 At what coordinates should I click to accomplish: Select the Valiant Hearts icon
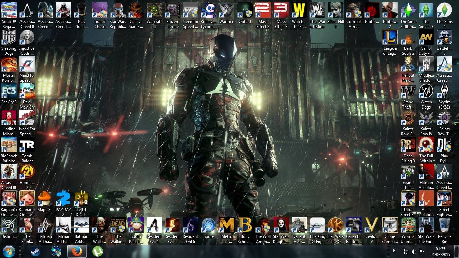coord(299,225)
